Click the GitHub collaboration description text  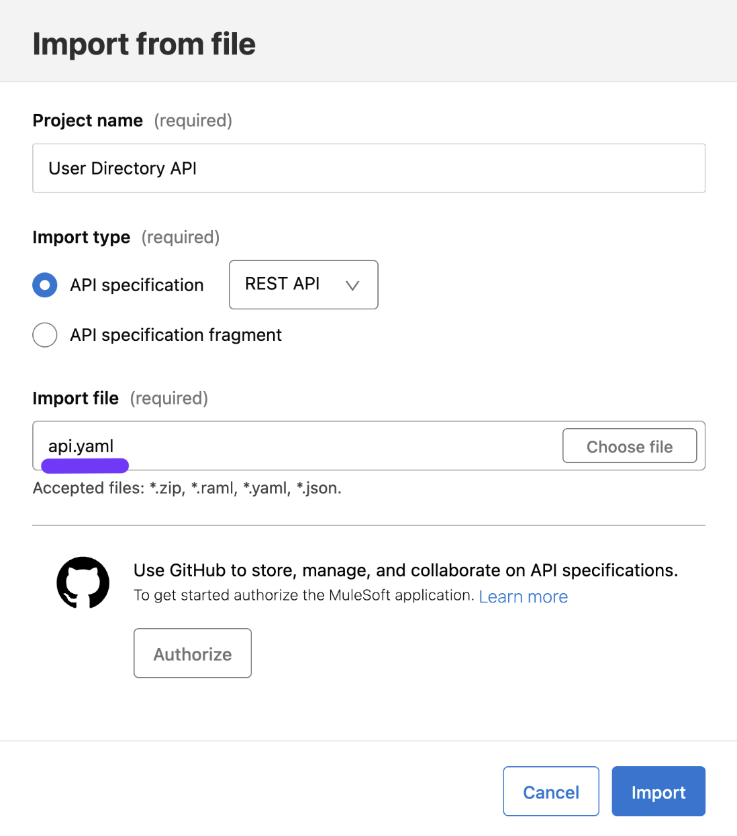[x=405, y=570]
